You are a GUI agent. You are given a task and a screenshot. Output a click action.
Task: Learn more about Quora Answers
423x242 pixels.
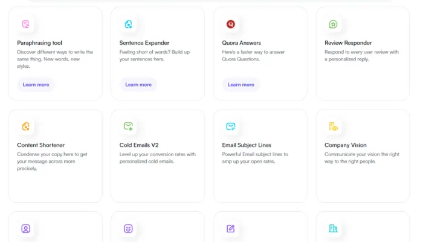[x=241, y=85]
